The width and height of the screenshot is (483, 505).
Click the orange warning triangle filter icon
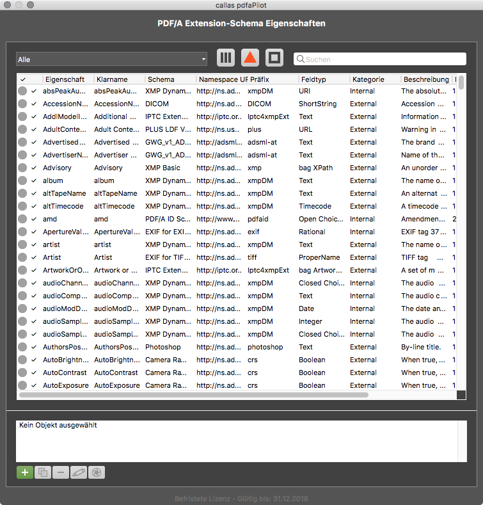250,58
